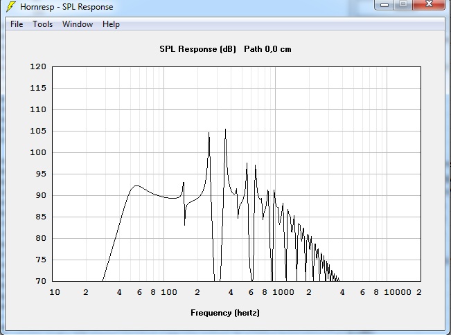
Task: Maximize the Hornresp window
Action: point(403,4)
